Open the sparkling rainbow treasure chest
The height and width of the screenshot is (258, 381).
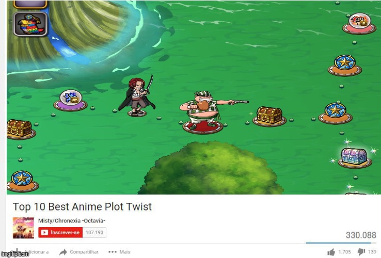(354, 157)
